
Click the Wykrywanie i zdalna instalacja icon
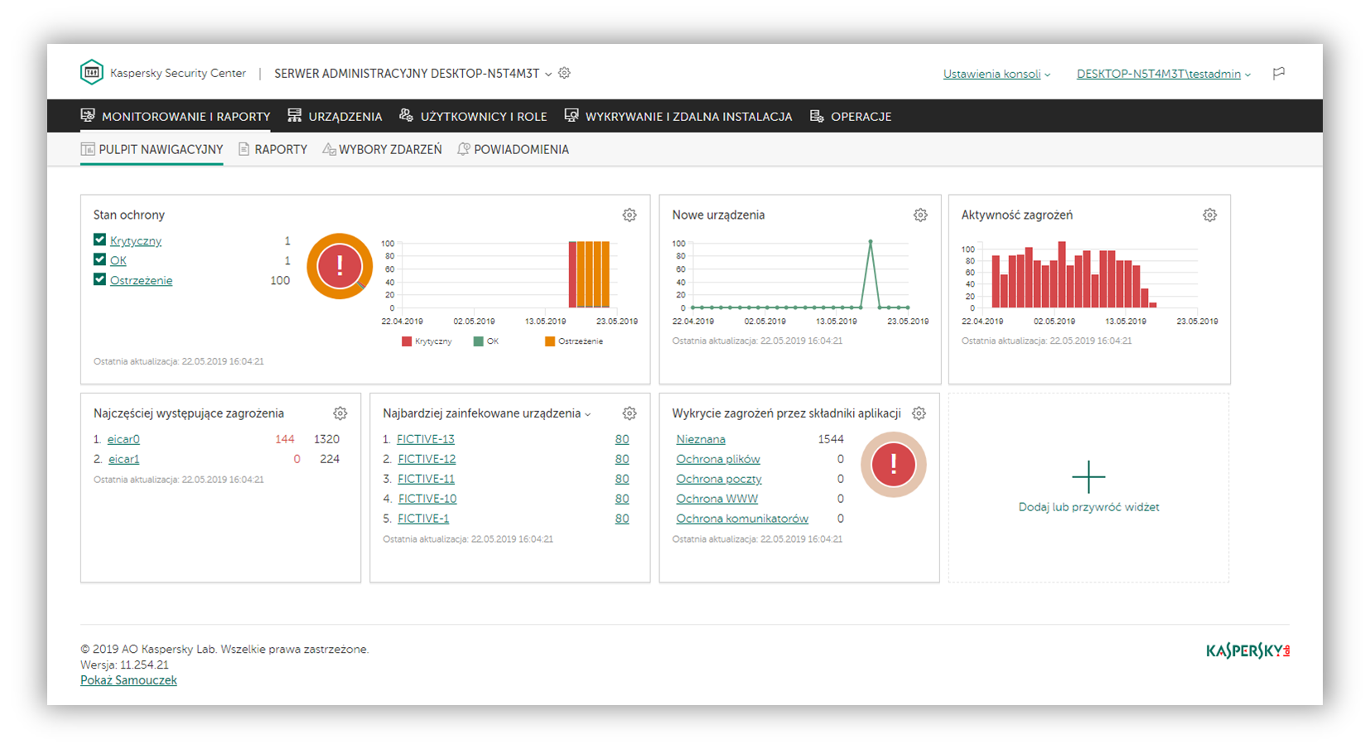coord(572,115)
